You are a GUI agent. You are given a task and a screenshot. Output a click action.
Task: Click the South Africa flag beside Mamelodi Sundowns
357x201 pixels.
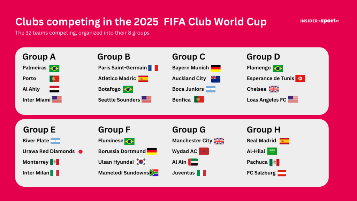pyautogui.click(x=154, y=173)
